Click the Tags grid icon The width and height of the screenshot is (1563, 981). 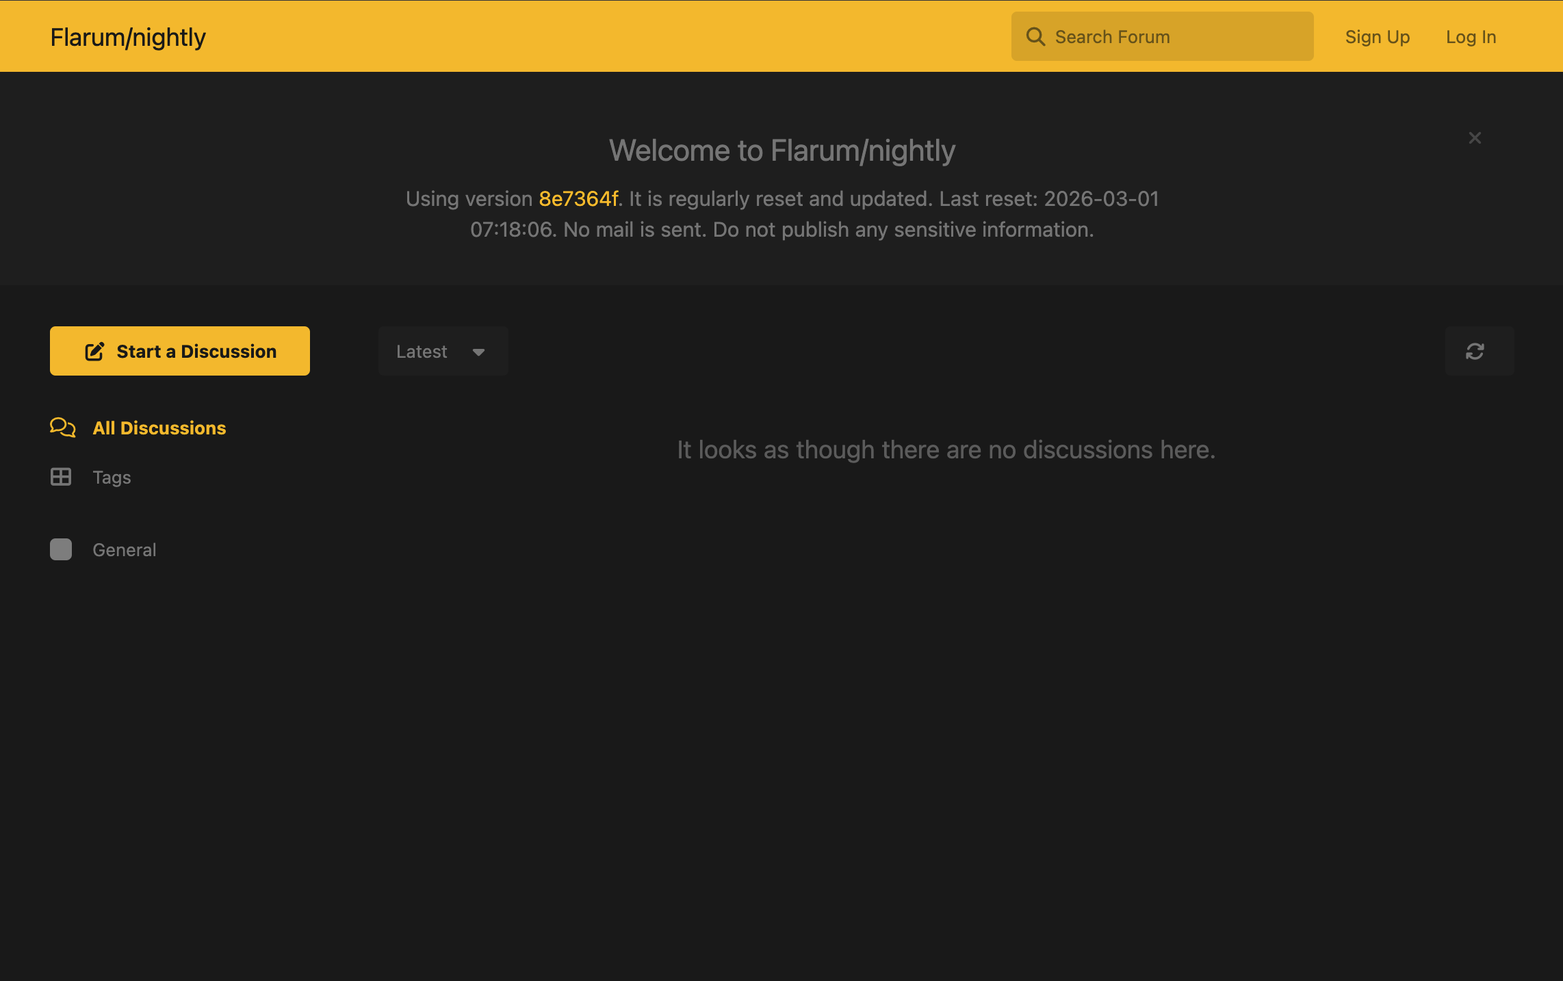click(x=61, y=477)
